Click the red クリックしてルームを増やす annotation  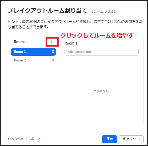pos(97,35)
